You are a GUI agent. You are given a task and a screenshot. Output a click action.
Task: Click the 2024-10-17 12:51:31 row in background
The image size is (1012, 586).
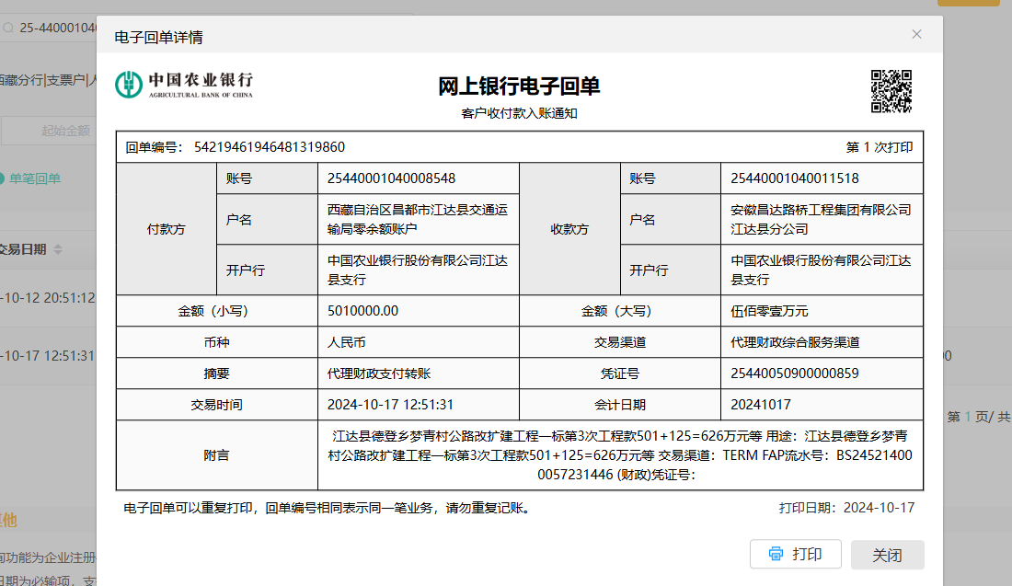(x=48, y=356)
